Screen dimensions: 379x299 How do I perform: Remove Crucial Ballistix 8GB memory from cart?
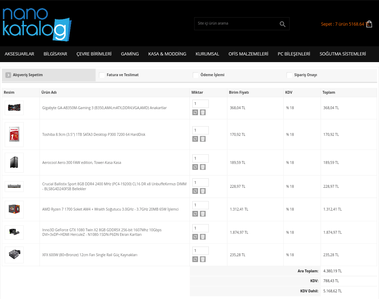coord(203,191)
